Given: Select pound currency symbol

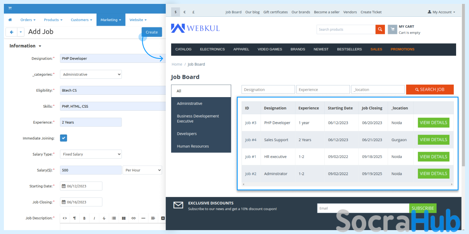Looking at the screenshot, I should tap(193, 12).
